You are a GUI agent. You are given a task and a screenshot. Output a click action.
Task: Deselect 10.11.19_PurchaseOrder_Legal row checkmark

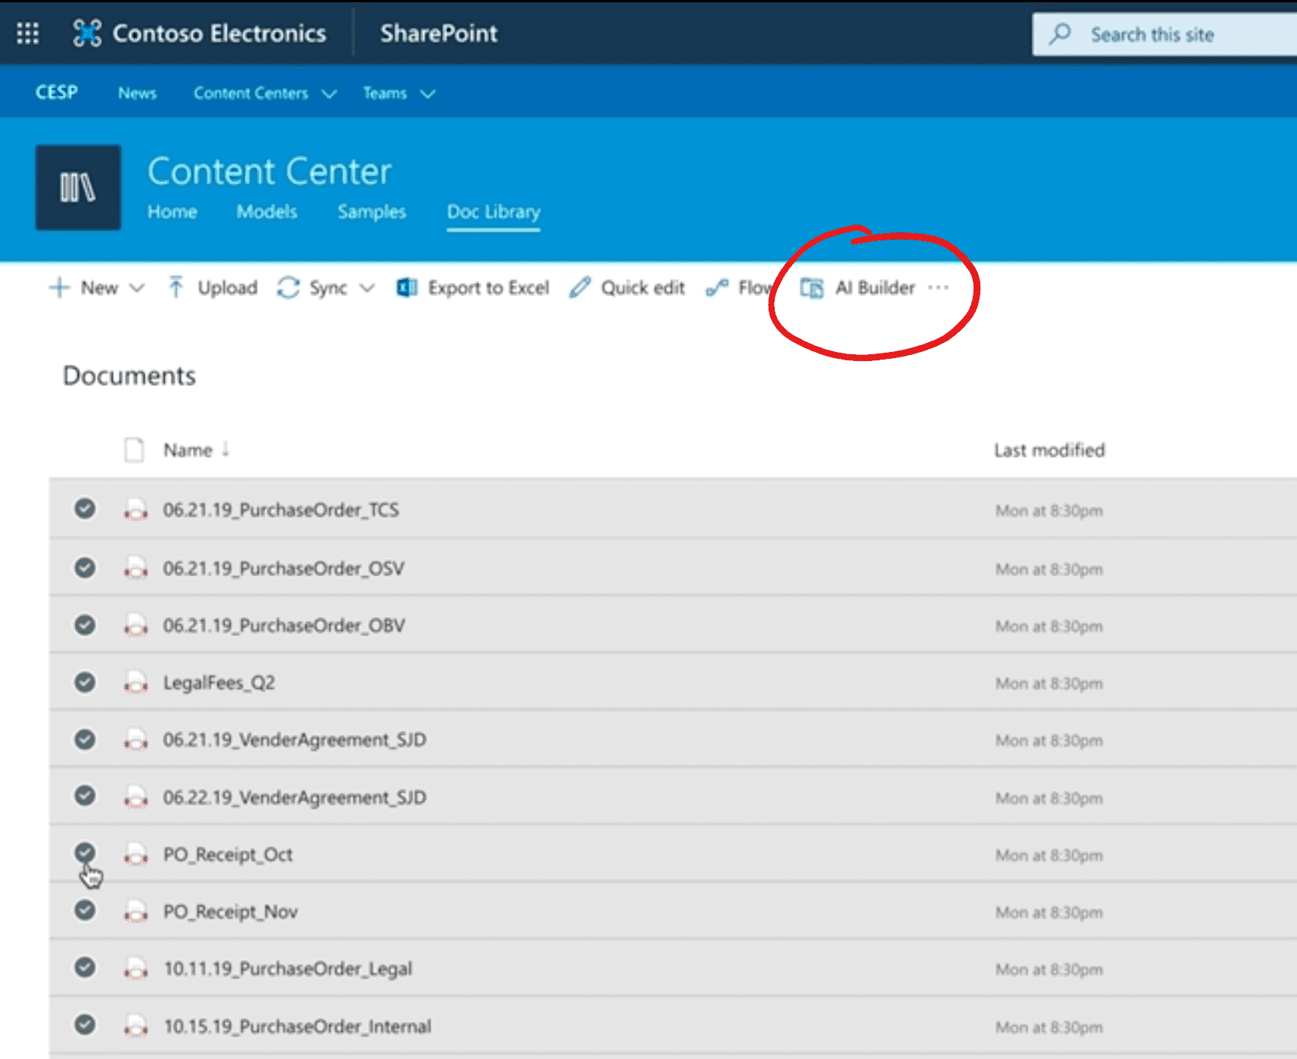(x=85, y=967)
